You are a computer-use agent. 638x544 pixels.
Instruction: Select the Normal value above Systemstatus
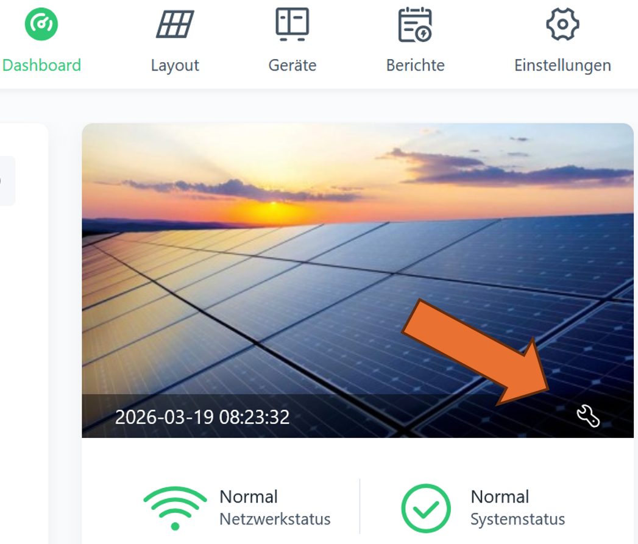(x=500, y=496)
